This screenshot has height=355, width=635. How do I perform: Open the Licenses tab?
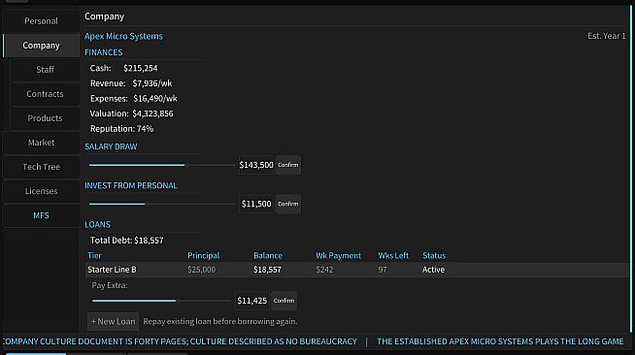click(41, 191)
